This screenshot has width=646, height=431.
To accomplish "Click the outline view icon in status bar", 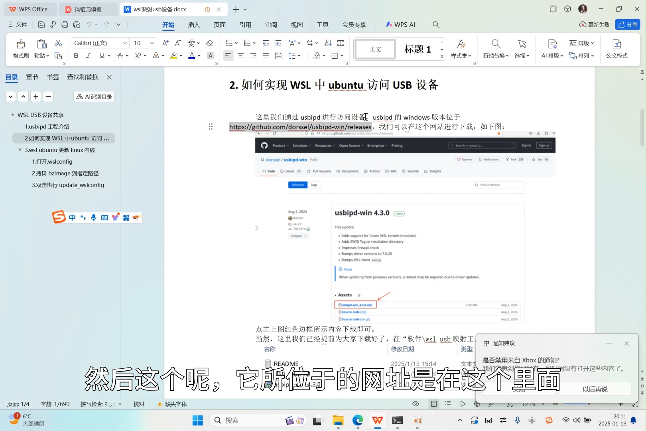I will [x=448, y=404].
